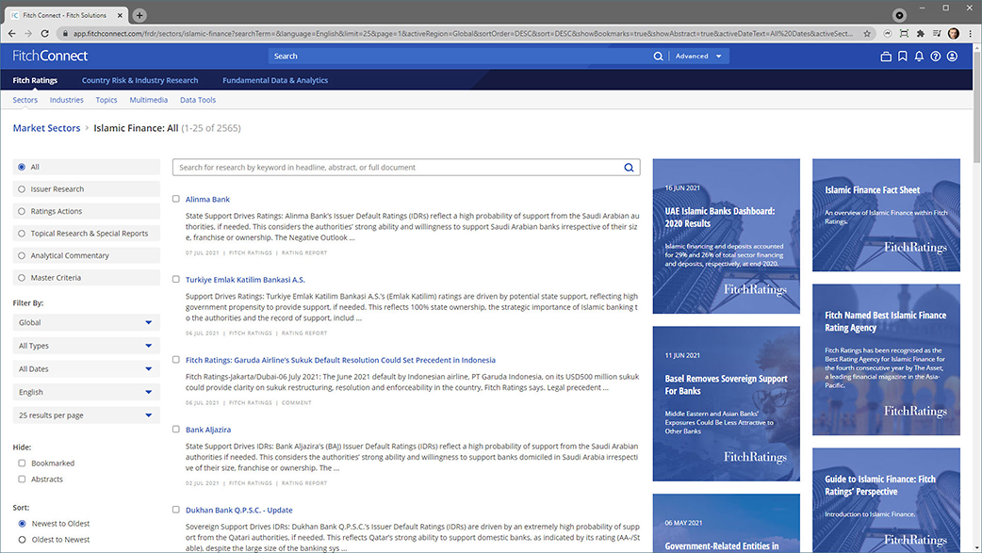Open the help question mark icon
982x553 pixels.
pyautogui.click(x=935, y=57)
